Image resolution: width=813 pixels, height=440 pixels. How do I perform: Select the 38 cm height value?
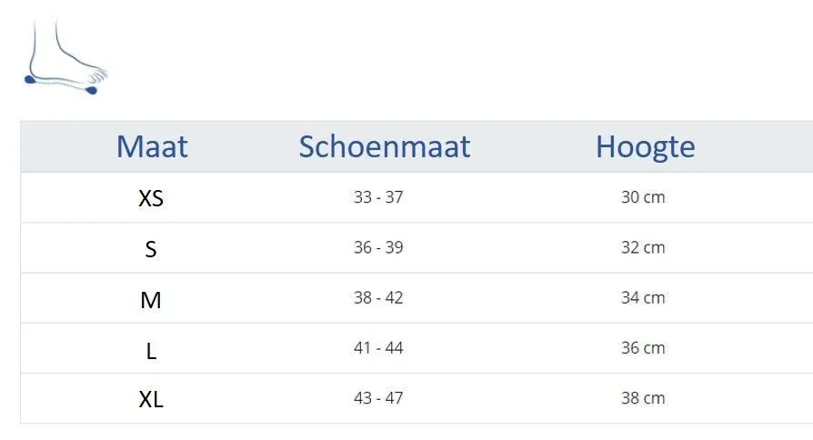643,398
